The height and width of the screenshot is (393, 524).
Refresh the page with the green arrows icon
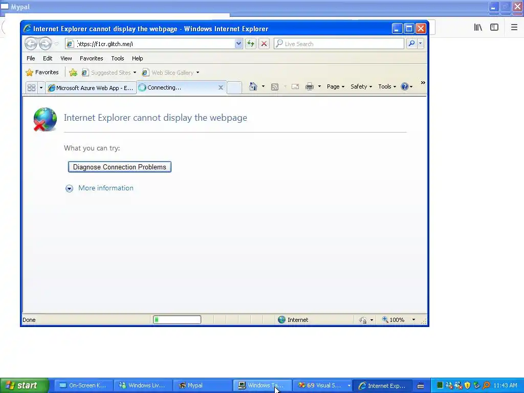point(251,43)
